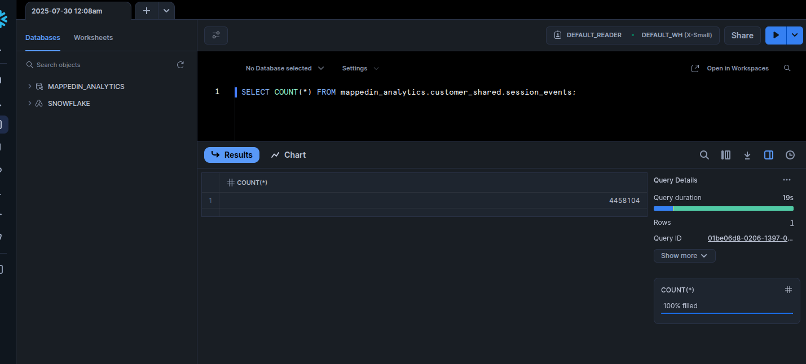Select result row number 1
Image resolution: width=806 pixels, height=364 pixels.
click(210, 201)
